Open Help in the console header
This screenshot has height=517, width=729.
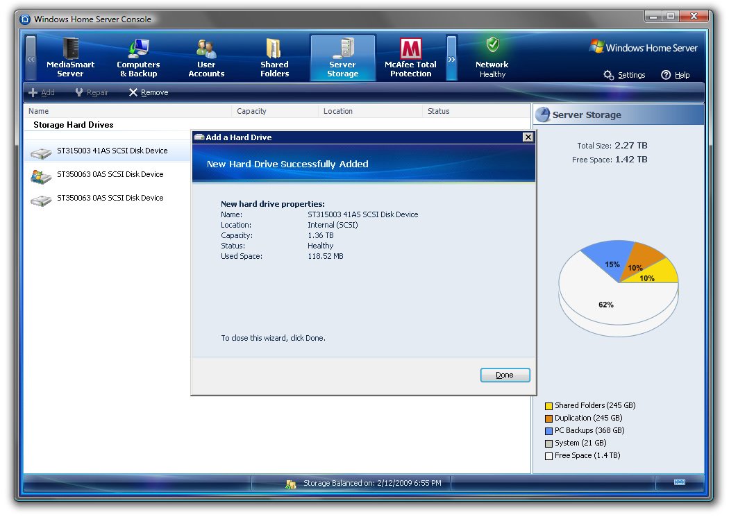click(675, 75)
